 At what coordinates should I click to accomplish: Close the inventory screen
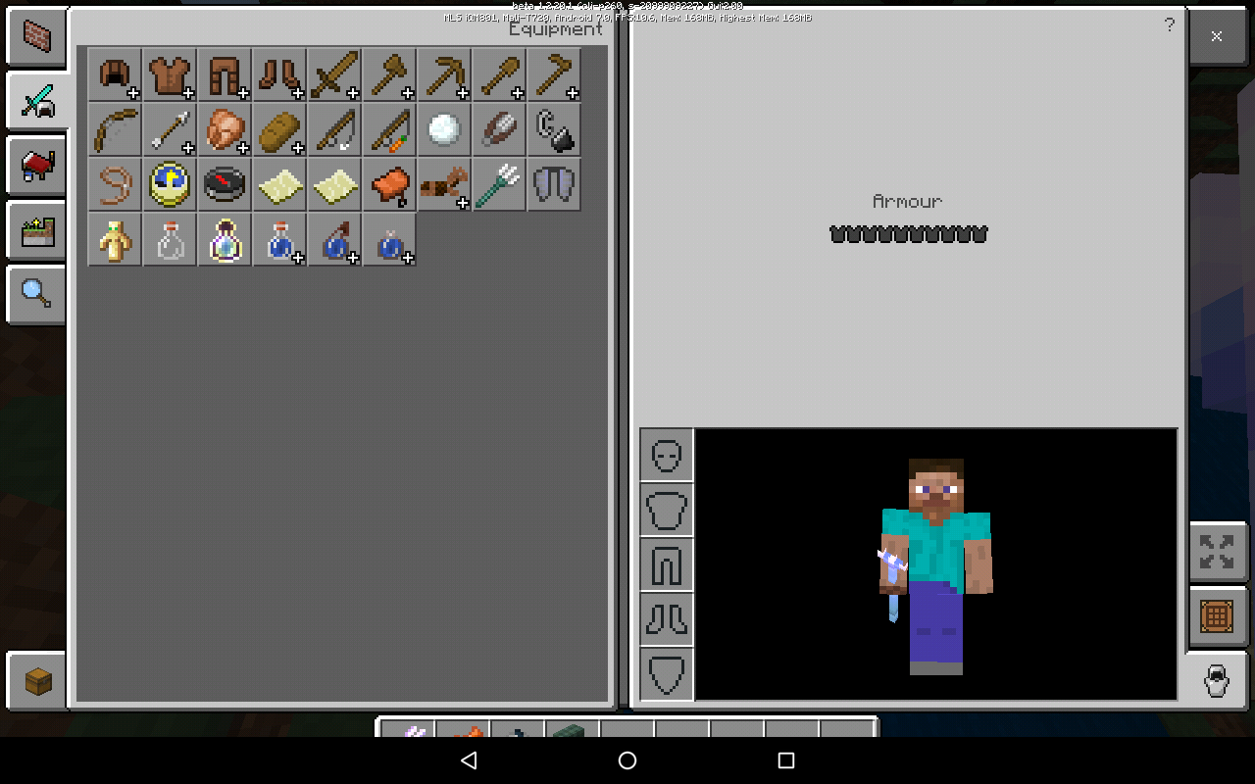1217,36
